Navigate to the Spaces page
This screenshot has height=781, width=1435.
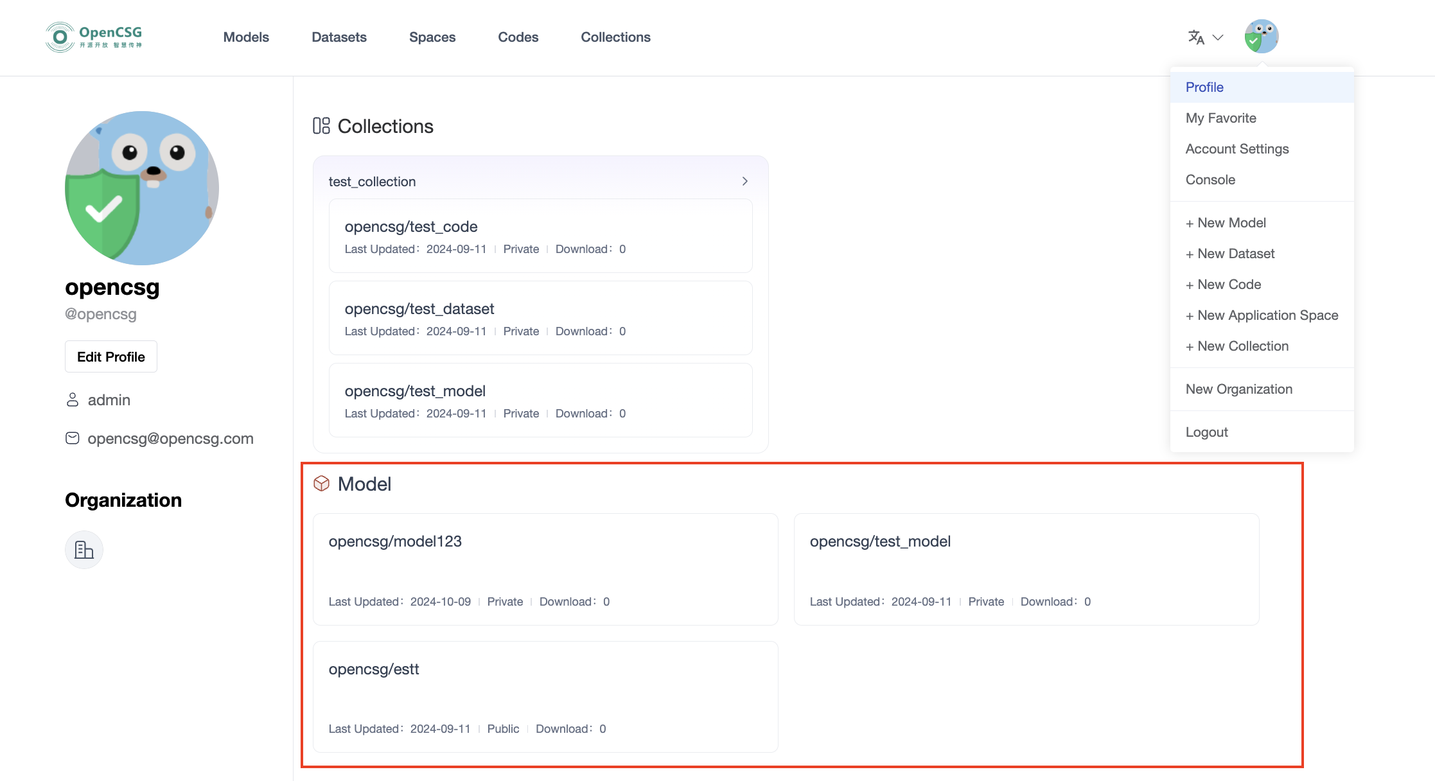[432, 37]
